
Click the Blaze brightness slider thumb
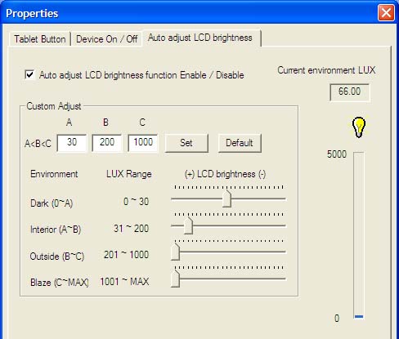click(175, 279)
